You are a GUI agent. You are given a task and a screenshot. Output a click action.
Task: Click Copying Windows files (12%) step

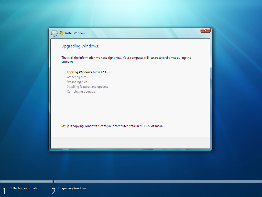pyautogui.click(x=89, y=72)
